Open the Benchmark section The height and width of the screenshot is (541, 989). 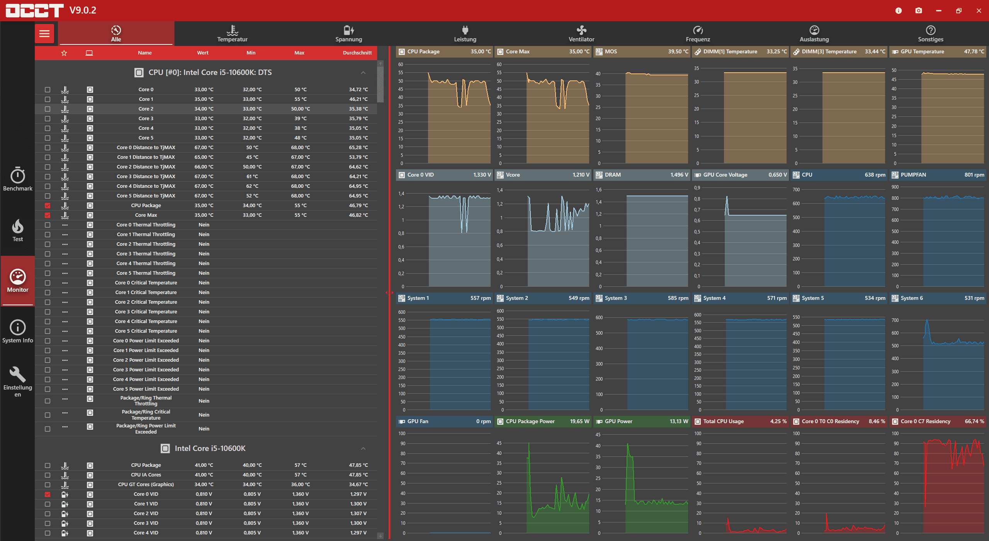tap(18, 179)
